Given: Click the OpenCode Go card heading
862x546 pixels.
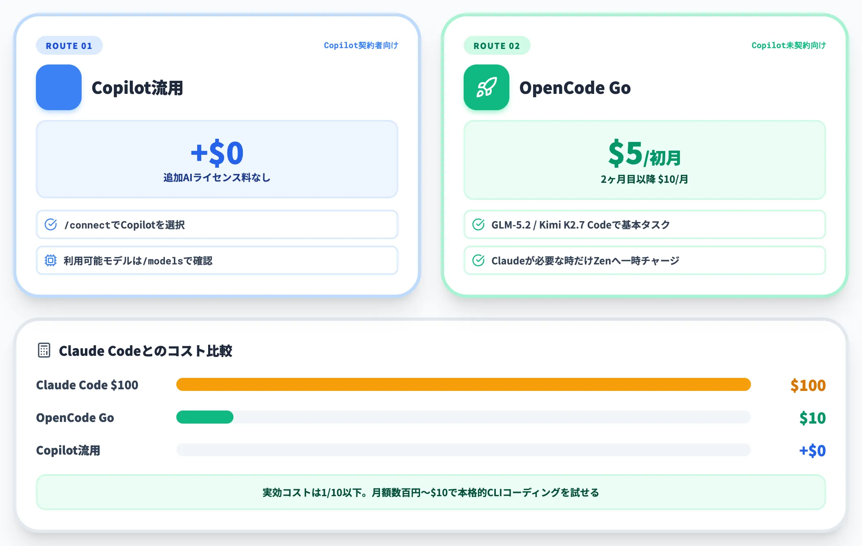Looking at the screenshot, I should [575, 88].
